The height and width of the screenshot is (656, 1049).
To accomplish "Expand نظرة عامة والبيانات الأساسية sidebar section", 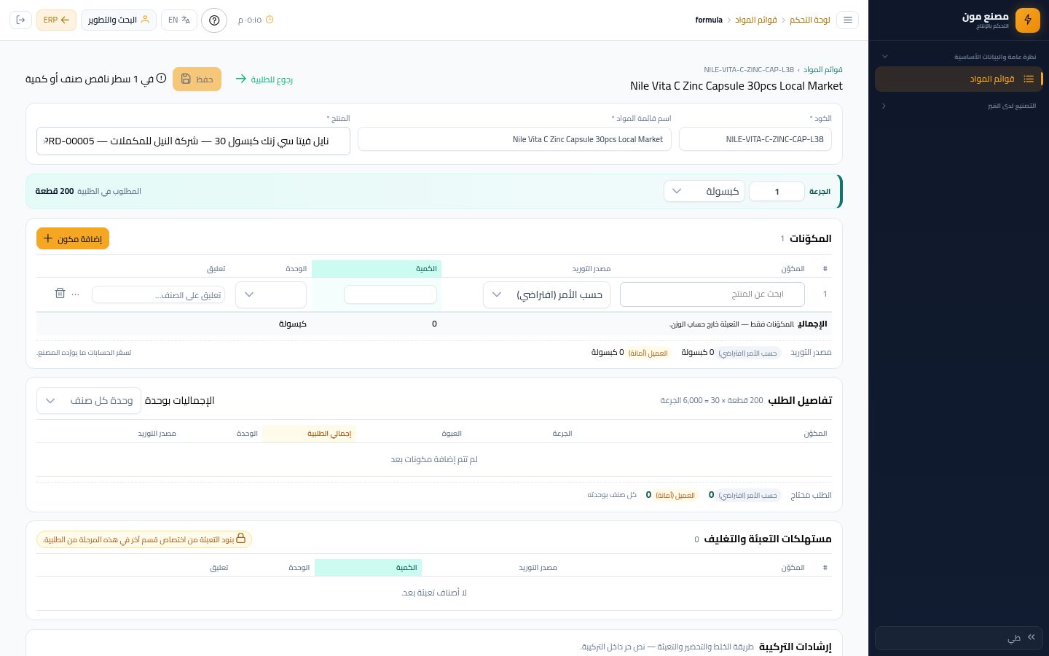I will point(957,56).
